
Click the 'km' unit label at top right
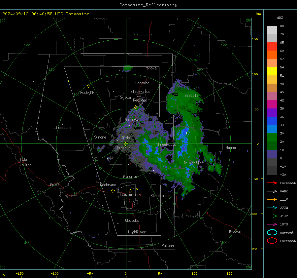[258, 14]
